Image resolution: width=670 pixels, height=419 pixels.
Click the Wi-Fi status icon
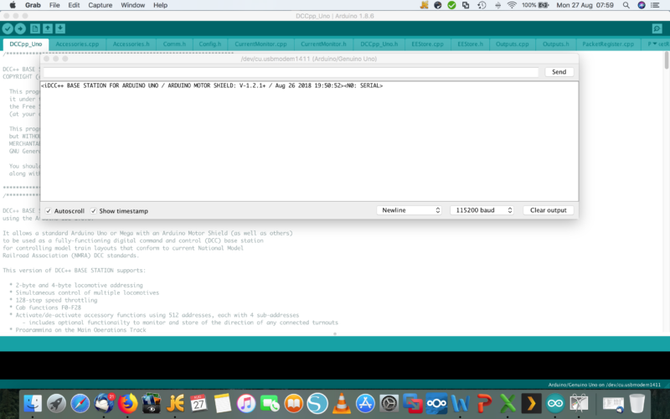coord(512,5)
